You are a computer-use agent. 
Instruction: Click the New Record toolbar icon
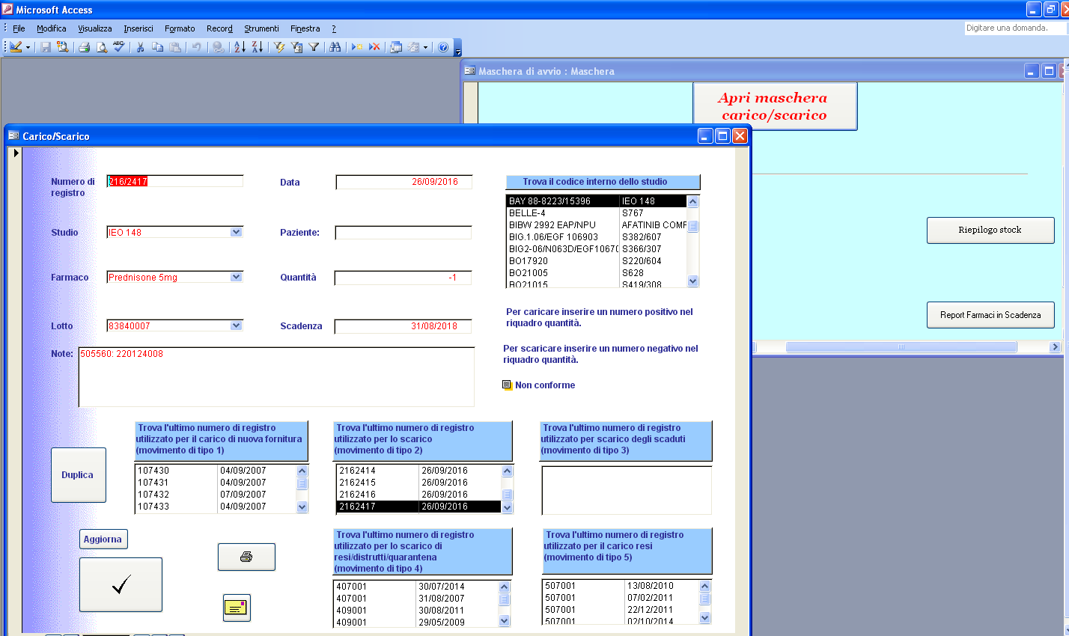[x=357, y=46]
